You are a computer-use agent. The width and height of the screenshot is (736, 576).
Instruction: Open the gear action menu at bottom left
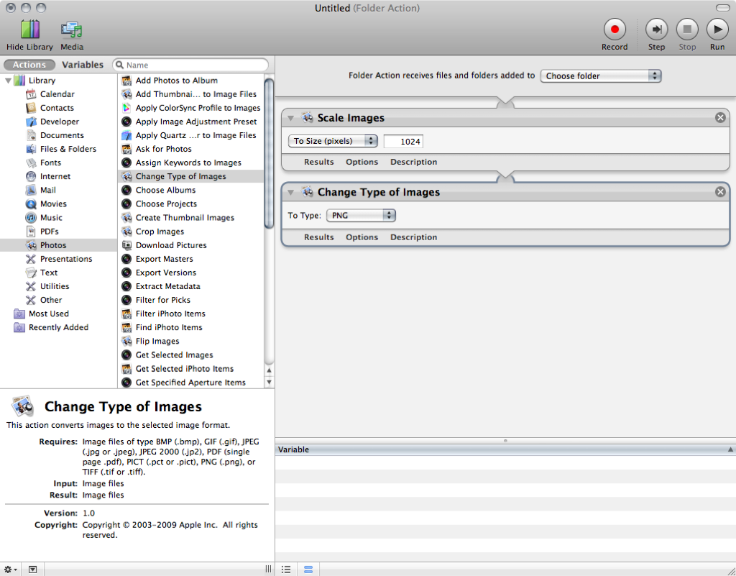pyautogui.click(x=11, y=569)
